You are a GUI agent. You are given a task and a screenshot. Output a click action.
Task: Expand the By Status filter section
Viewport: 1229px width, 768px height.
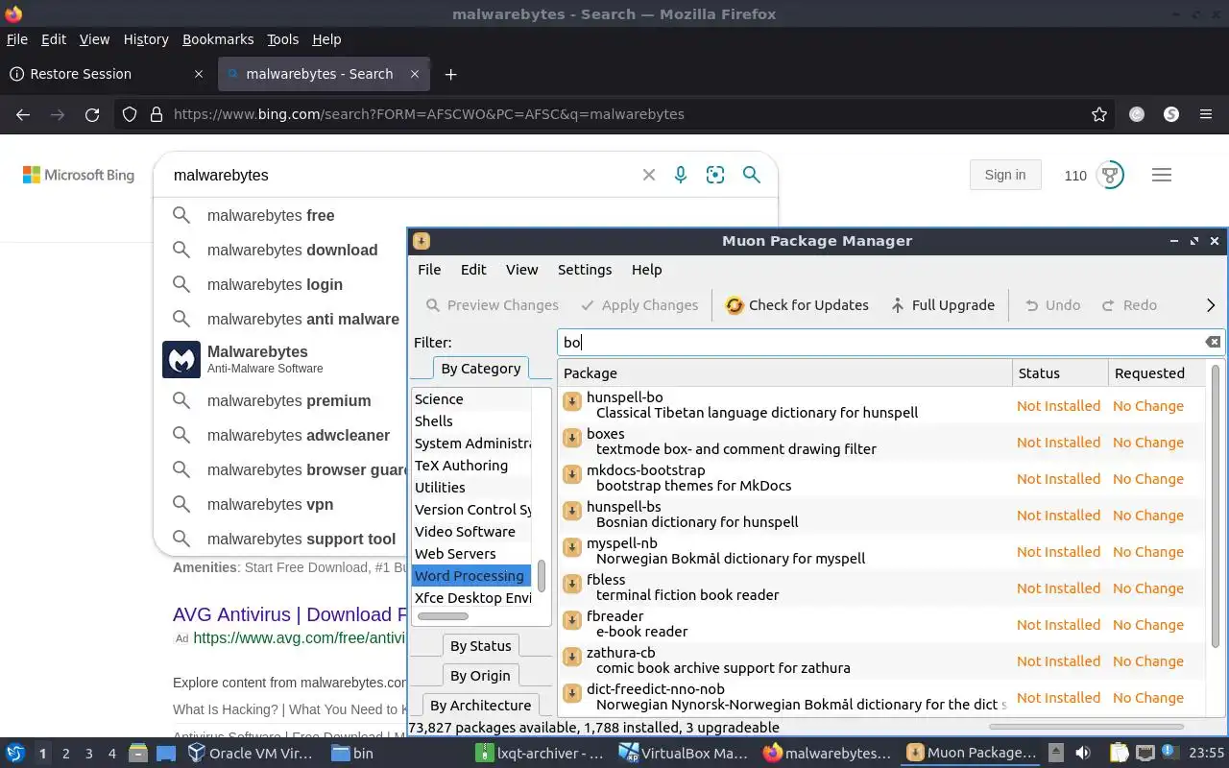click(x=480, y=646)
